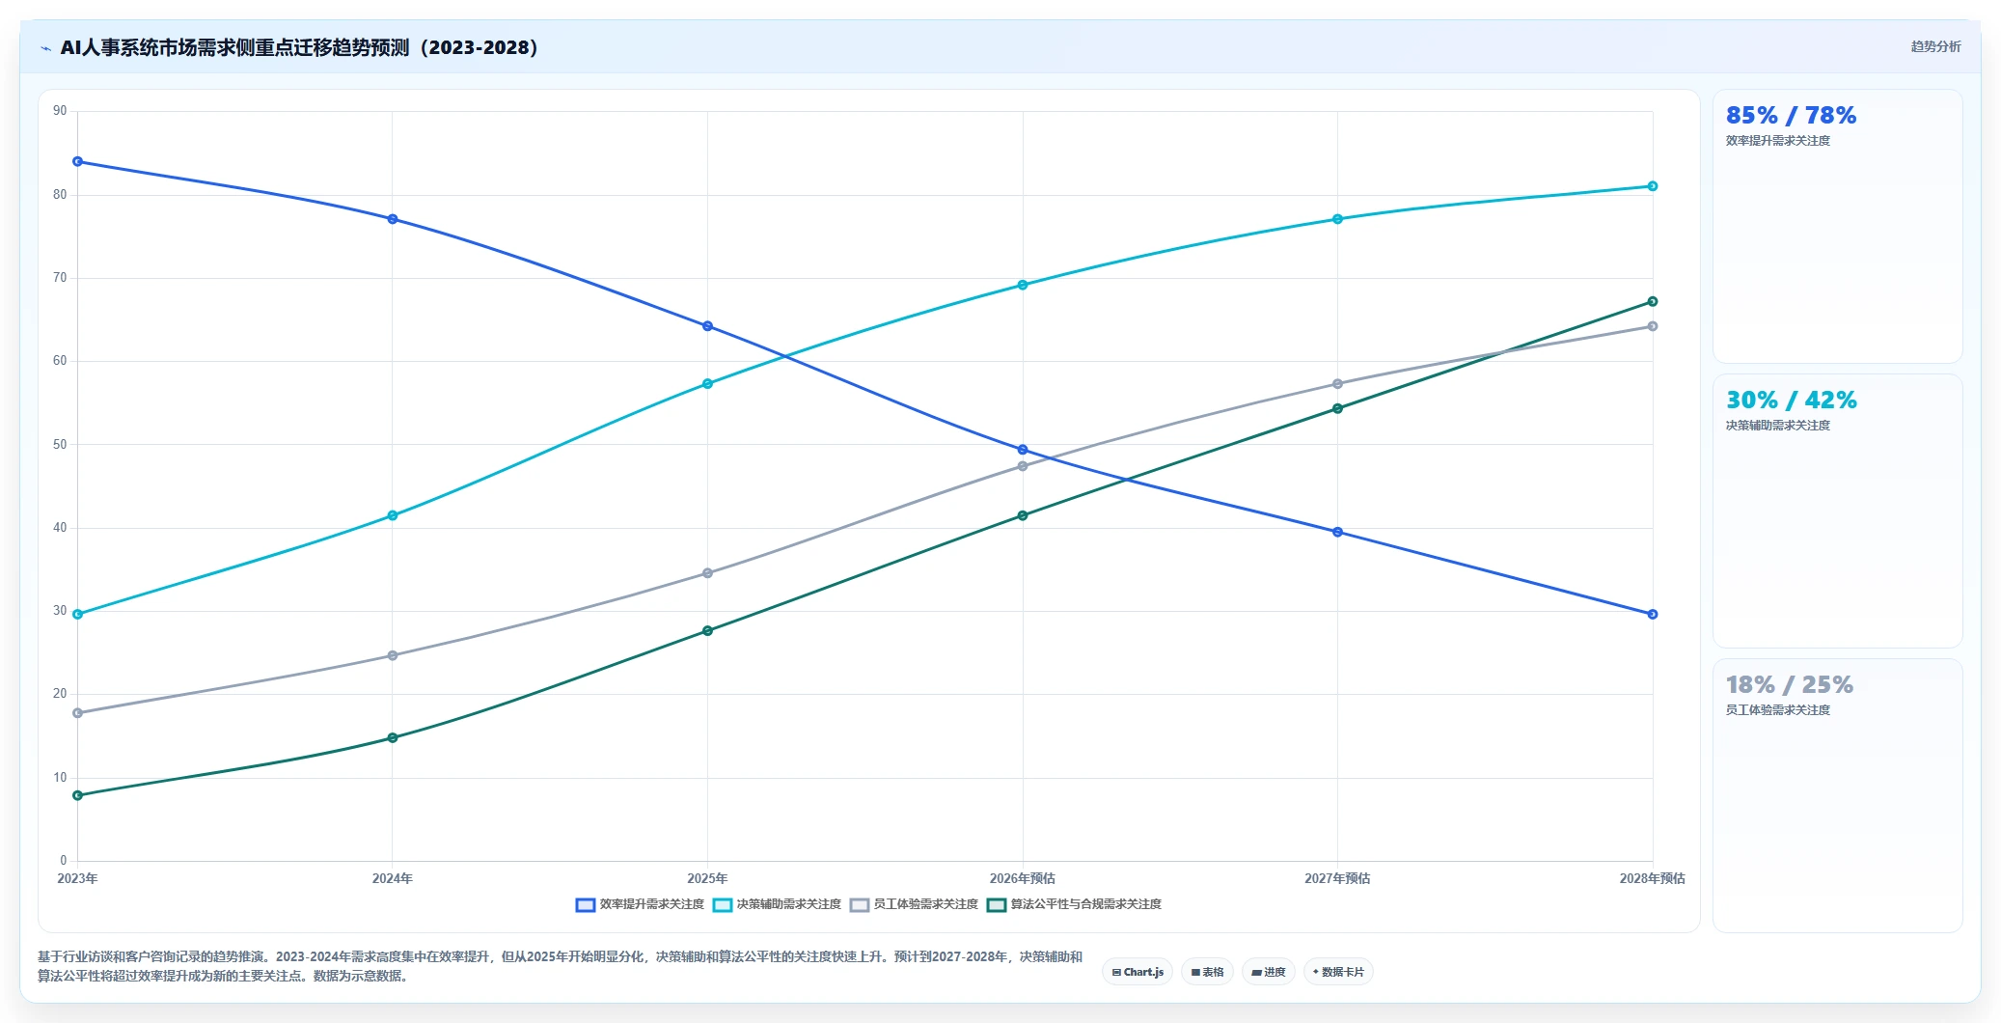Click the 数据卡片 tag pill

point(1338,972)
